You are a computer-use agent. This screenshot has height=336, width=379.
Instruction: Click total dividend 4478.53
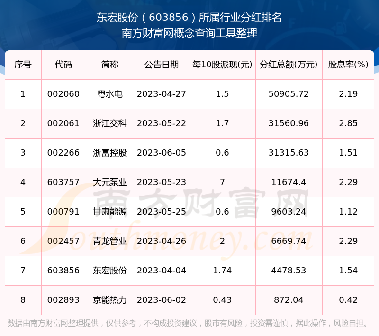289,271
